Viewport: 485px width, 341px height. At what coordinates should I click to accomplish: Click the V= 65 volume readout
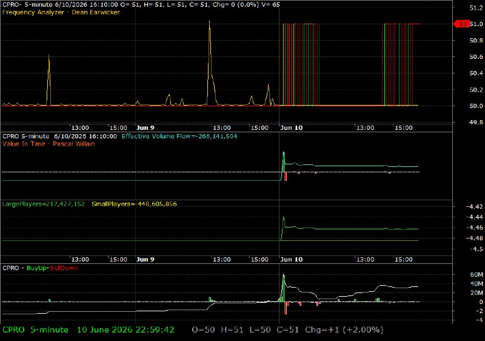point(270,5)
